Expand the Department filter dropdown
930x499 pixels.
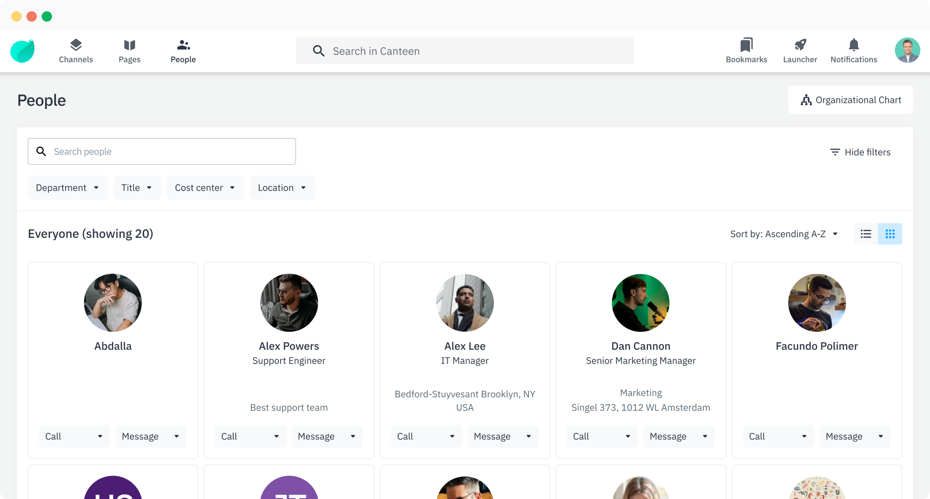point(68,188)
